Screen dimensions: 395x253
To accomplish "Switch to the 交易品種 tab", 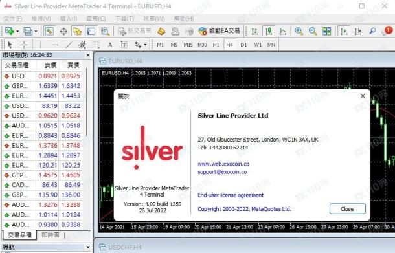I will tap(19, 235).
